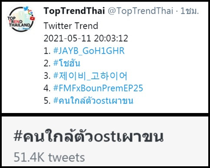Click the 51.4K tweets count
The image size is (210, 168).
(49, 158)
